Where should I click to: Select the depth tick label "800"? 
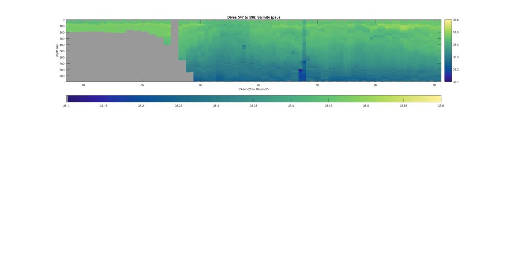(x=62, y=70)
